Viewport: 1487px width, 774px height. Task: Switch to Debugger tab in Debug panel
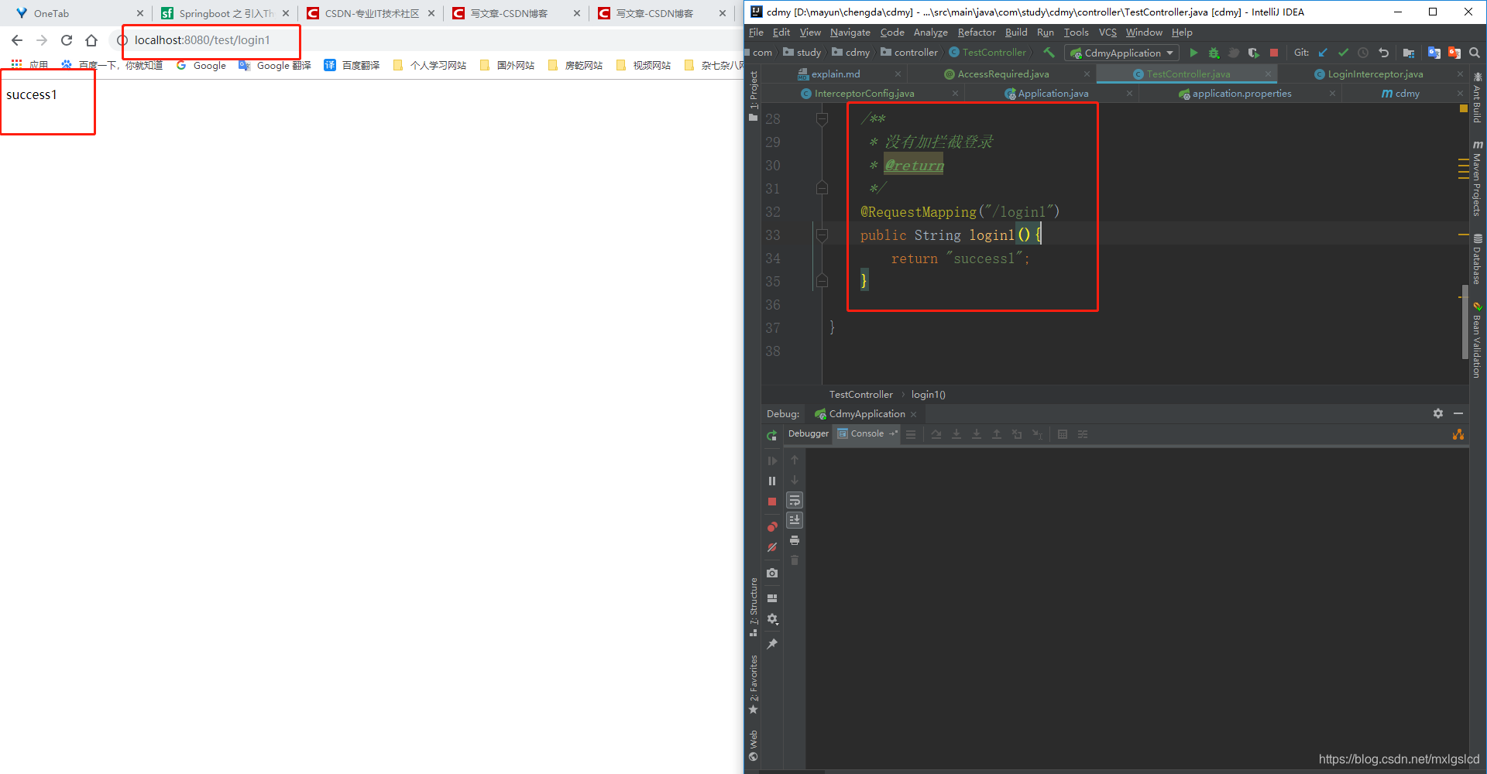(x=808, y=433)
